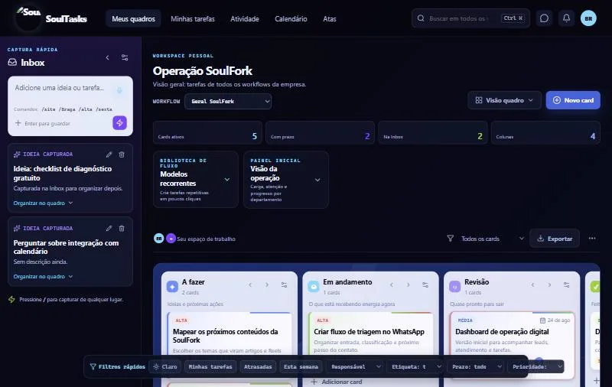
Task: Toggle the Minhas tarefas quick filter
Action: tap(210, 366)
